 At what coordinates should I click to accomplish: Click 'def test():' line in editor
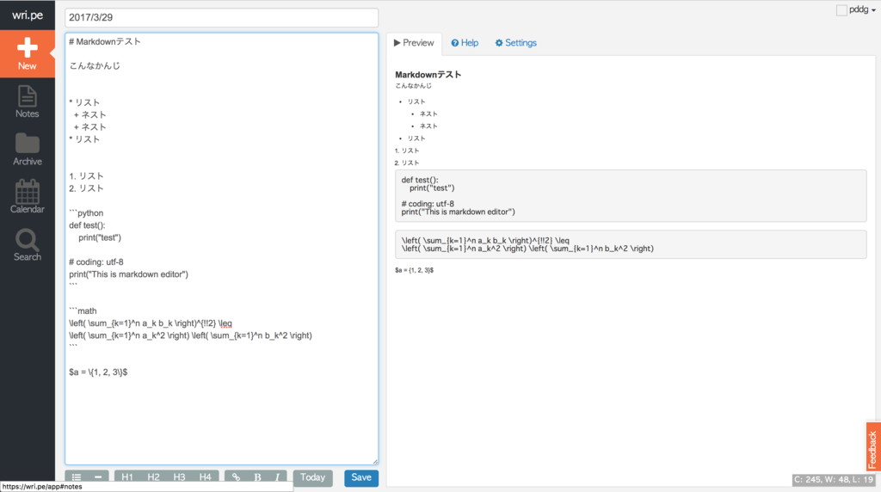[87, 225]
